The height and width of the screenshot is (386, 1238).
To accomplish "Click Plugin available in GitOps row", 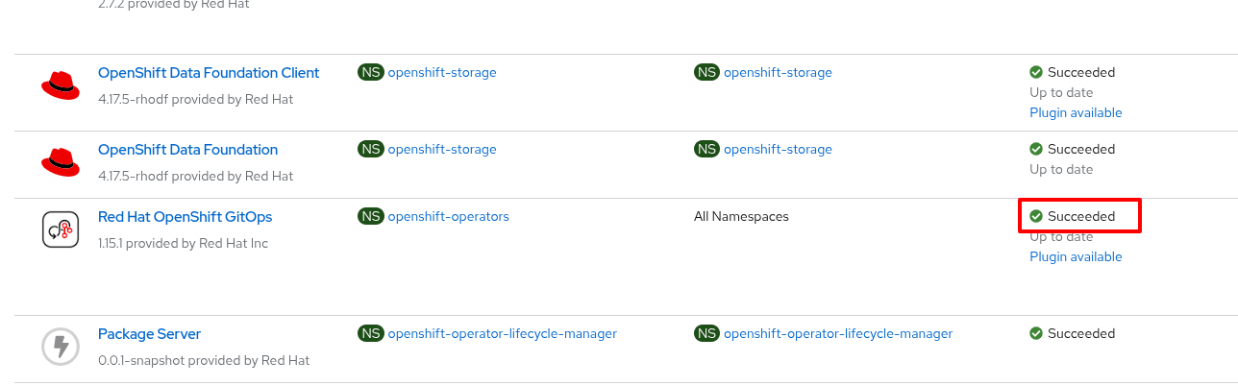I will (1076, 256).
